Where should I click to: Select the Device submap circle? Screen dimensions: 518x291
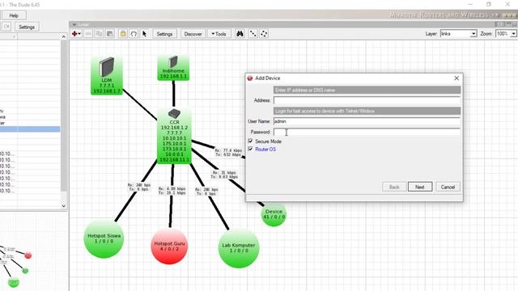click(x=274, y=214)
